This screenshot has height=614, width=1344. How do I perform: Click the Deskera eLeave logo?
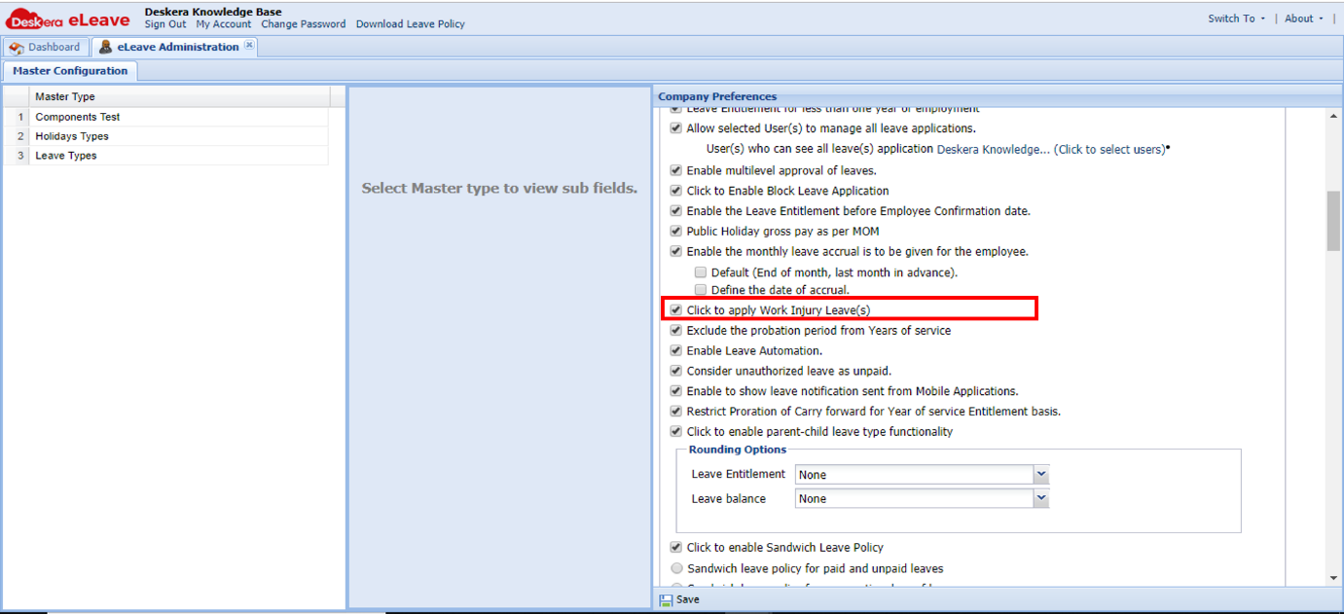click(70, 17)
